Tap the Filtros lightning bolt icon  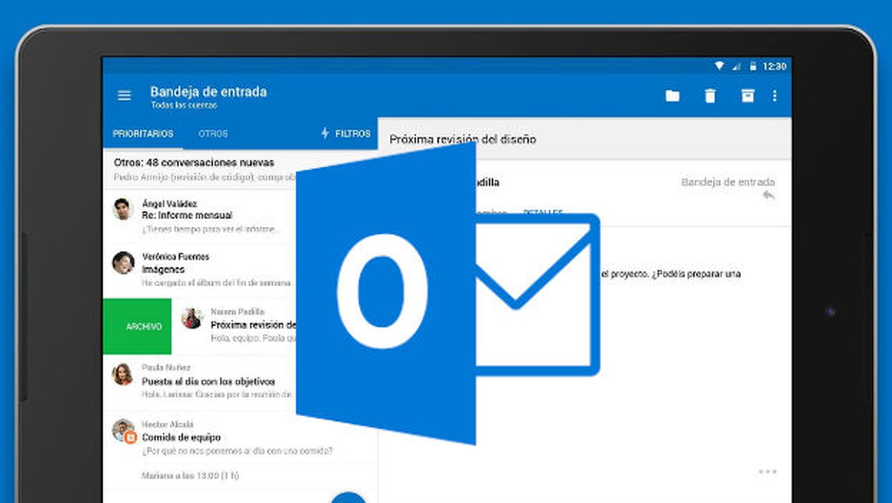[325, 134]
